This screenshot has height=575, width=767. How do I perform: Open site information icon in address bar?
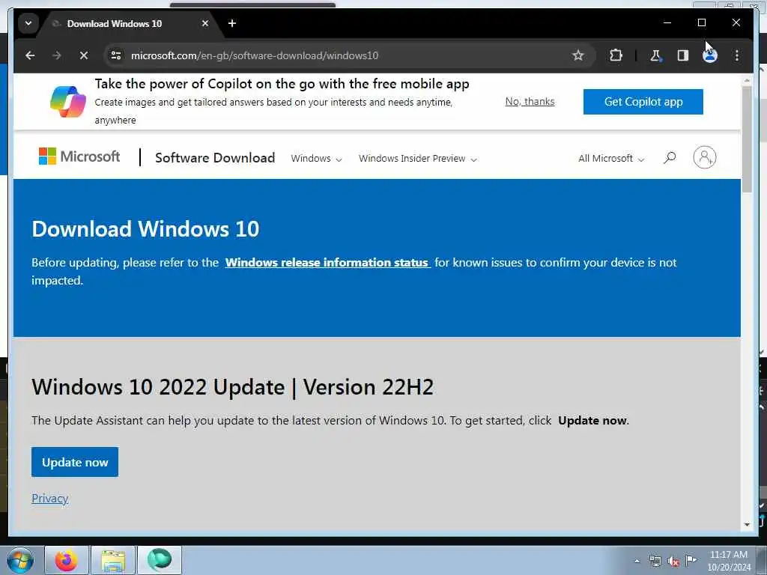coord(116,55)
